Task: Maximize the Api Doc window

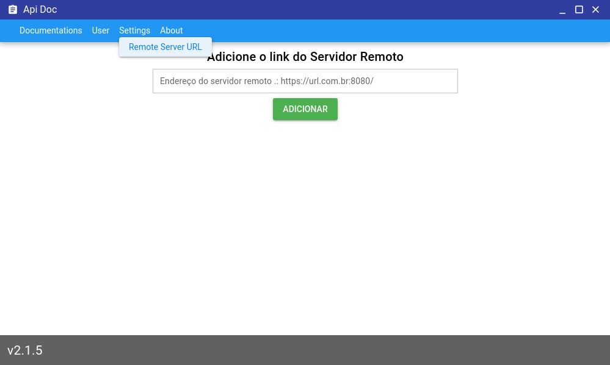Action: [x=578, y=9]
